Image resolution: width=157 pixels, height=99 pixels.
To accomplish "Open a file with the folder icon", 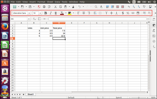I will [23, 7].
